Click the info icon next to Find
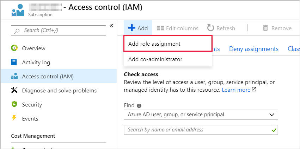The image size is (300, 149). pyautogui.click(x=139, y=105)
